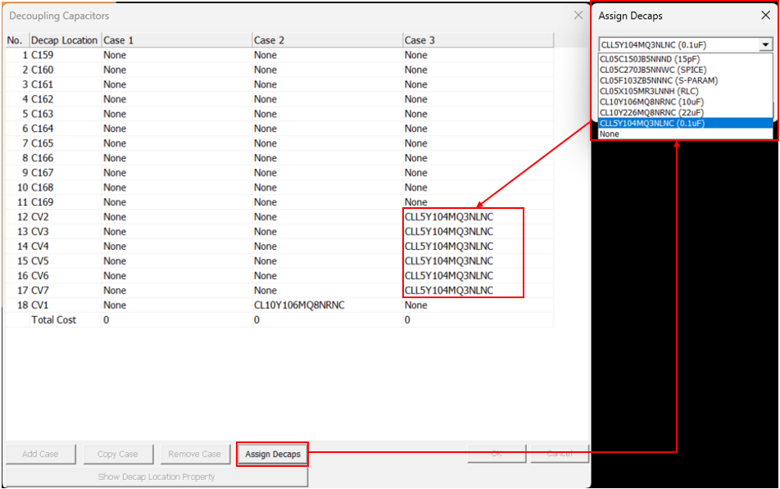Click the Assign Decaps button

tap(273, 454)
